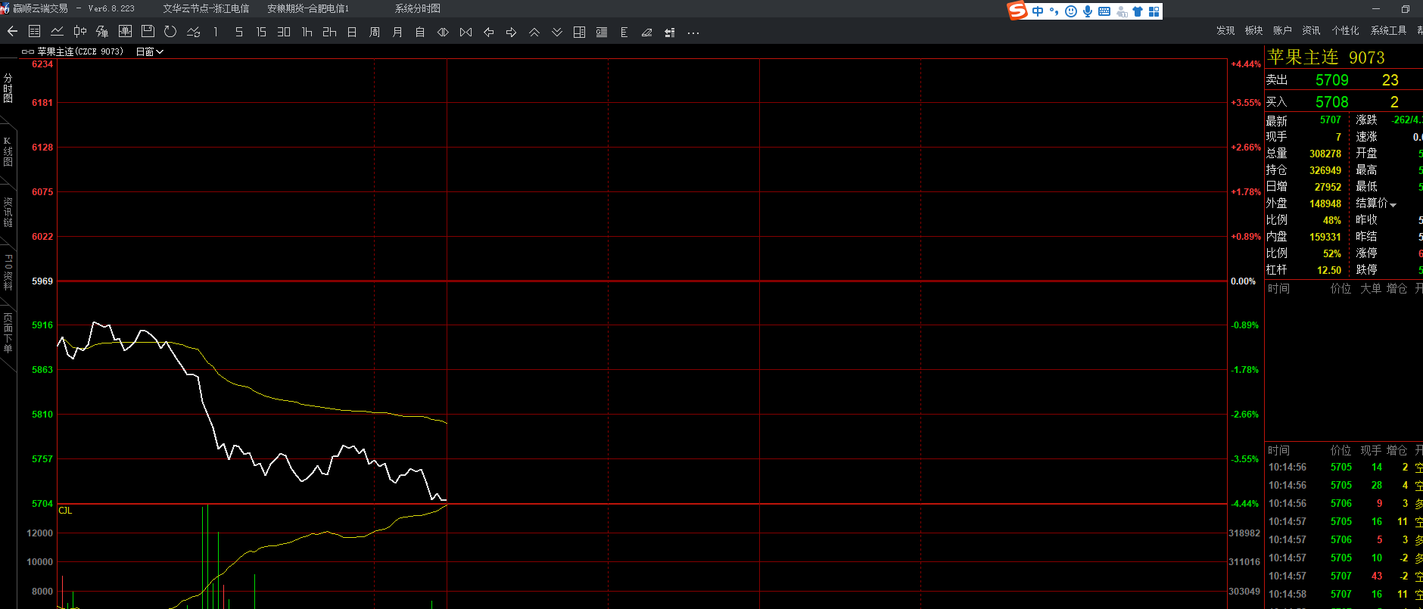Select the 30 minute period

(284, 32)
